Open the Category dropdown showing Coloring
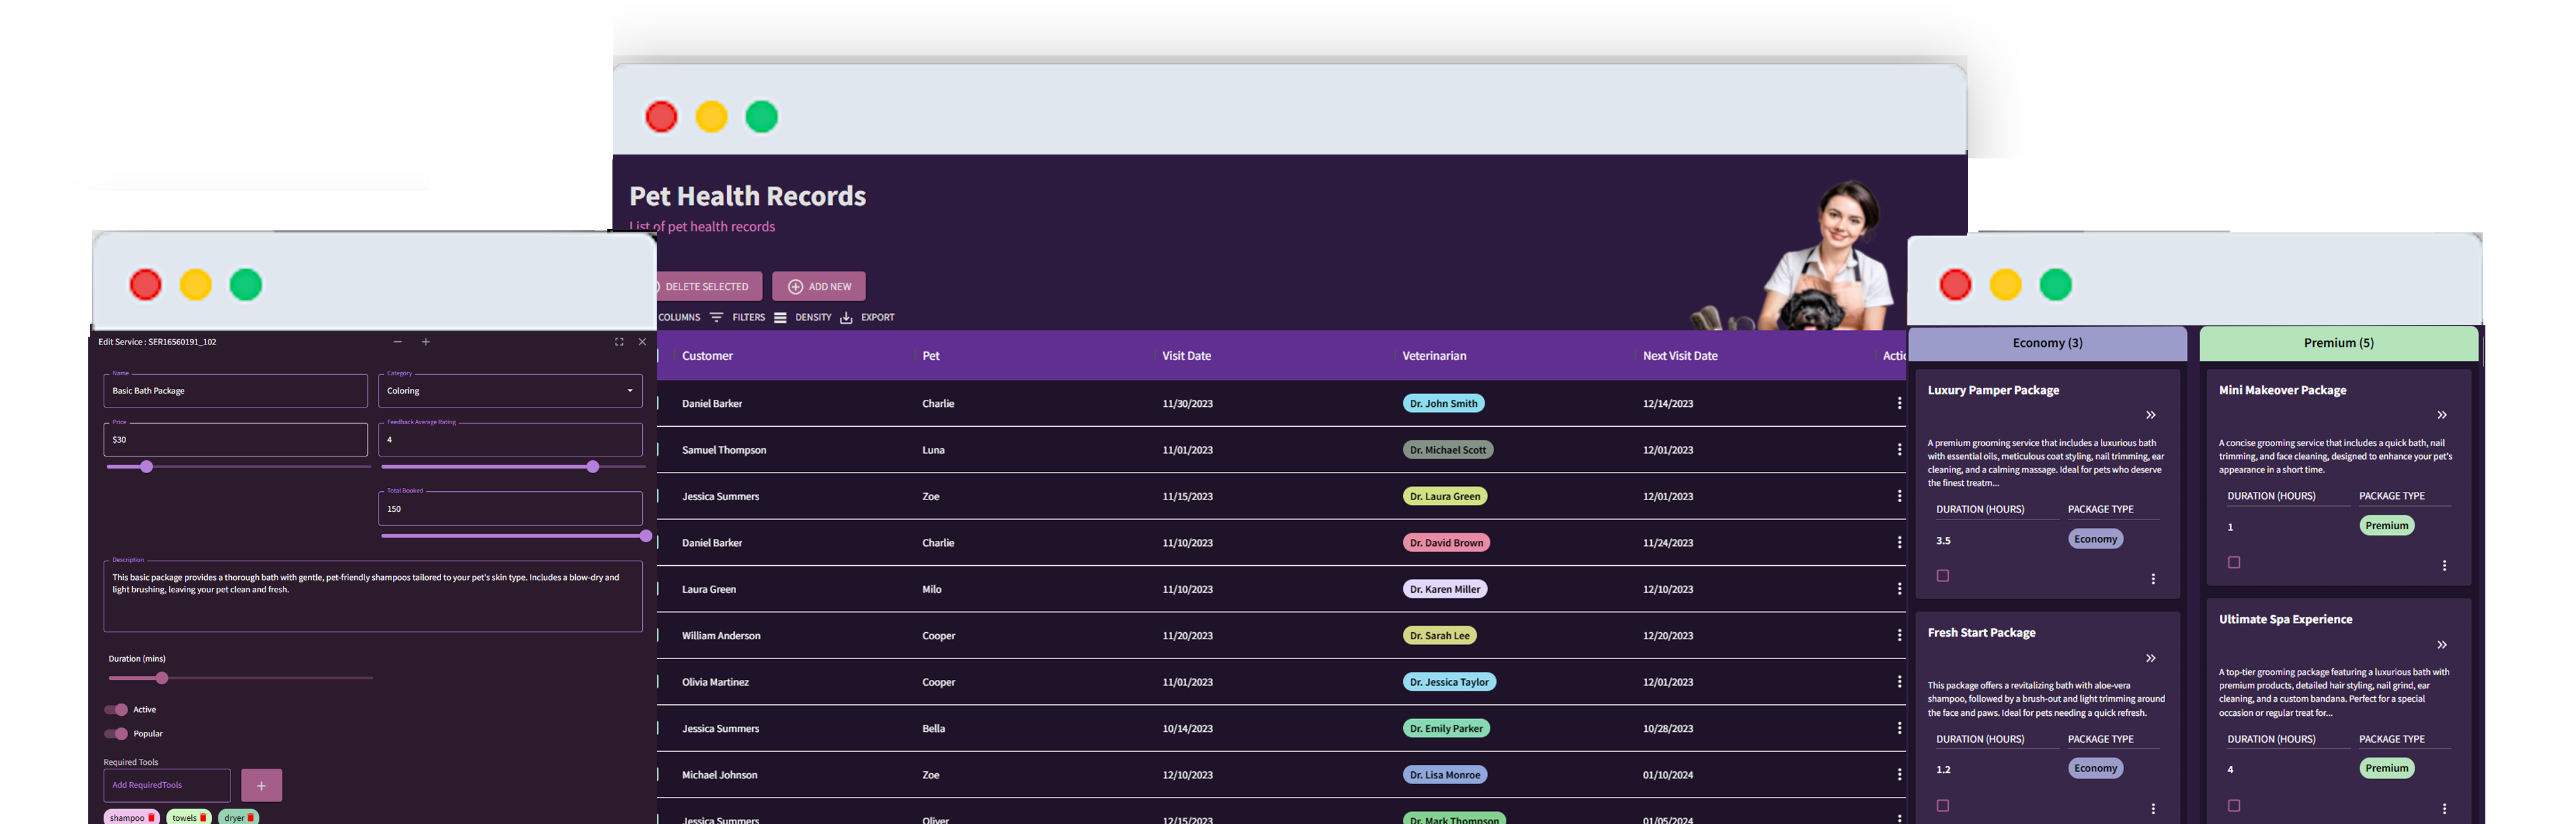This screenshot has height=824, width=2576. [510, 391]
